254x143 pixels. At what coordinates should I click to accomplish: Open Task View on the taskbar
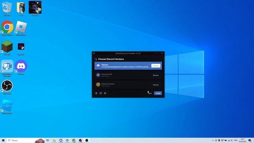click(x=48, y=140)
